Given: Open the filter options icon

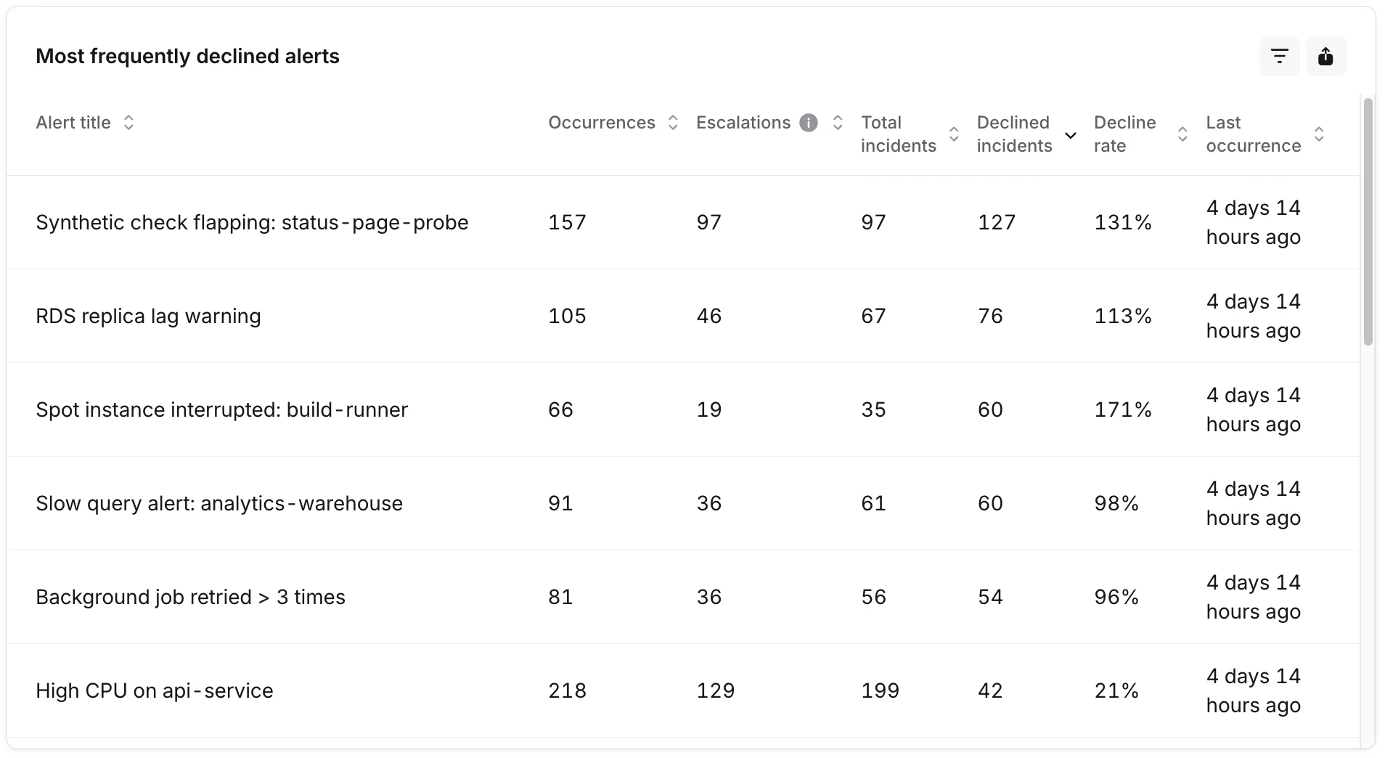Looking at the screenshot, I should 1279,56.
